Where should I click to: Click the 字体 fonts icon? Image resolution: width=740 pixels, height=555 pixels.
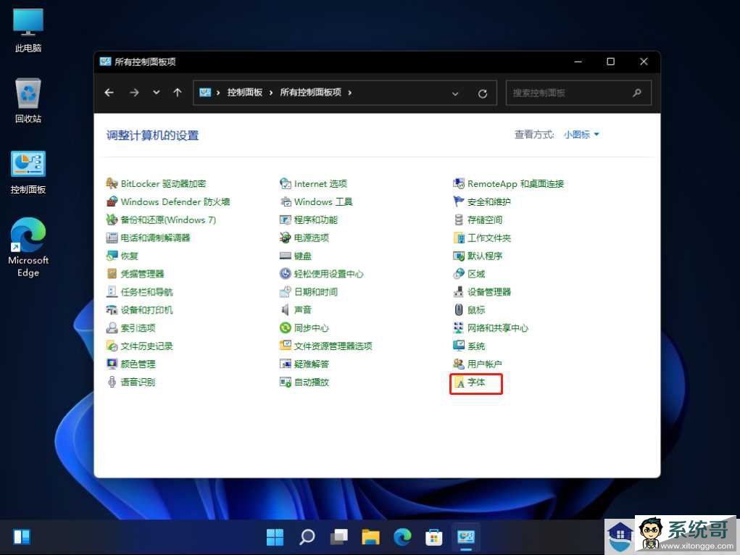click(x=459, y=383)
